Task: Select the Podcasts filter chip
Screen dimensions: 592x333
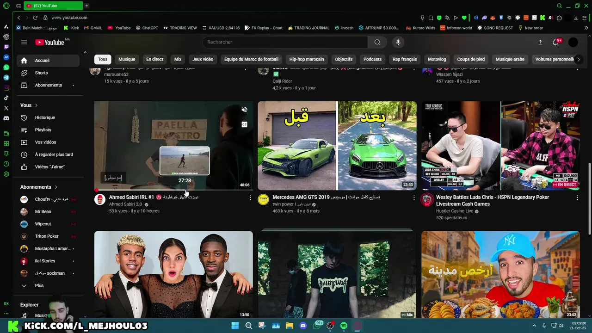Action: 372,59
